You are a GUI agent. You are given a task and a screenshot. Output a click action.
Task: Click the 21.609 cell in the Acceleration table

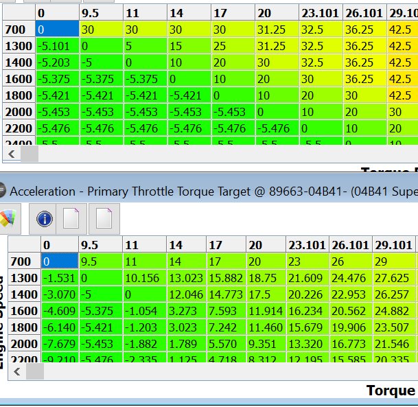pyautogui.click(x=307, y=278)
